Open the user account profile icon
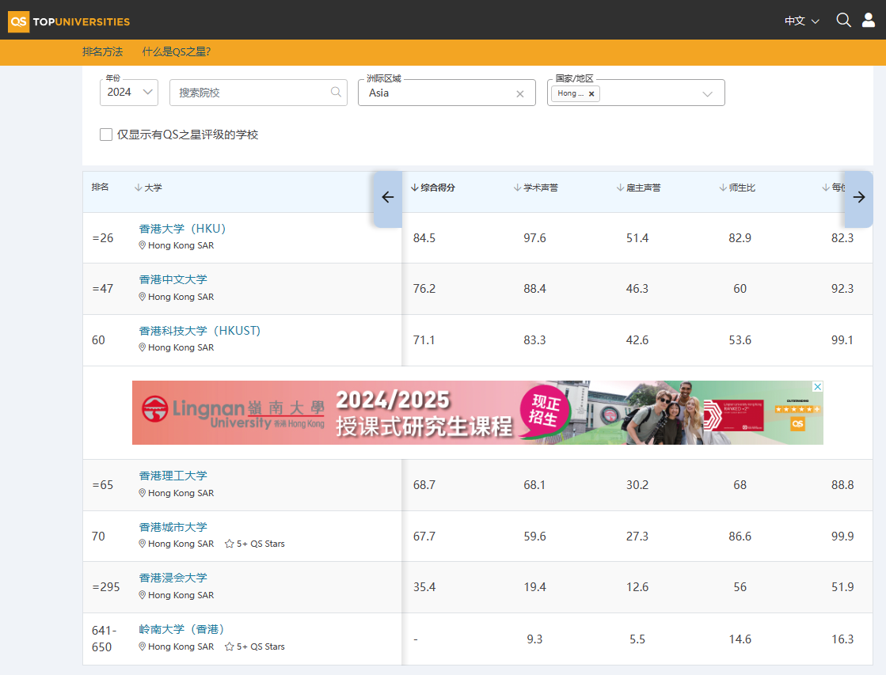 click(868, 21)
